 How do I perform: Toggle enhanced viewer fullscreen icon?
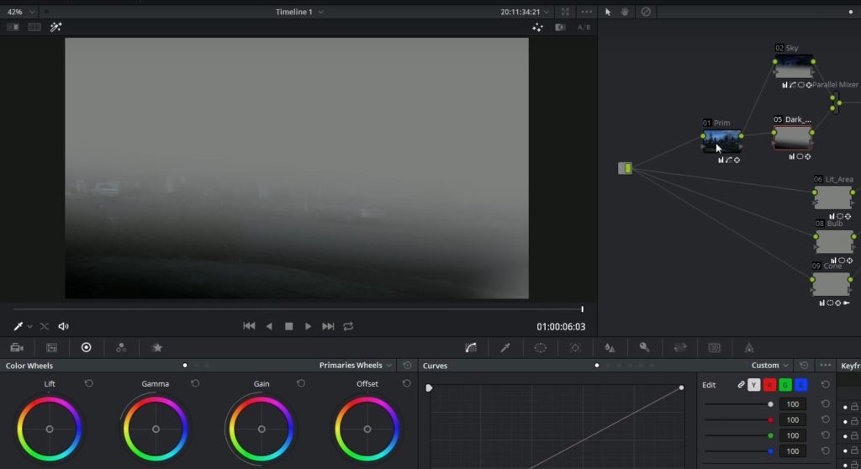tap(565, 12)
